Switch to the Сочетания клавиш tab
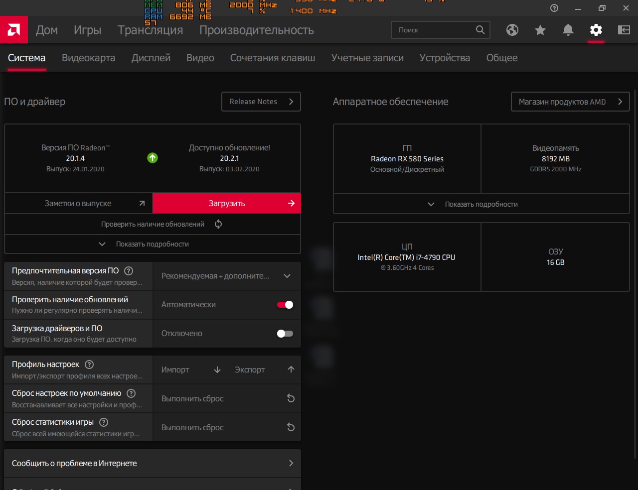Viewport: 638px width, 490px height. [273, 58]
